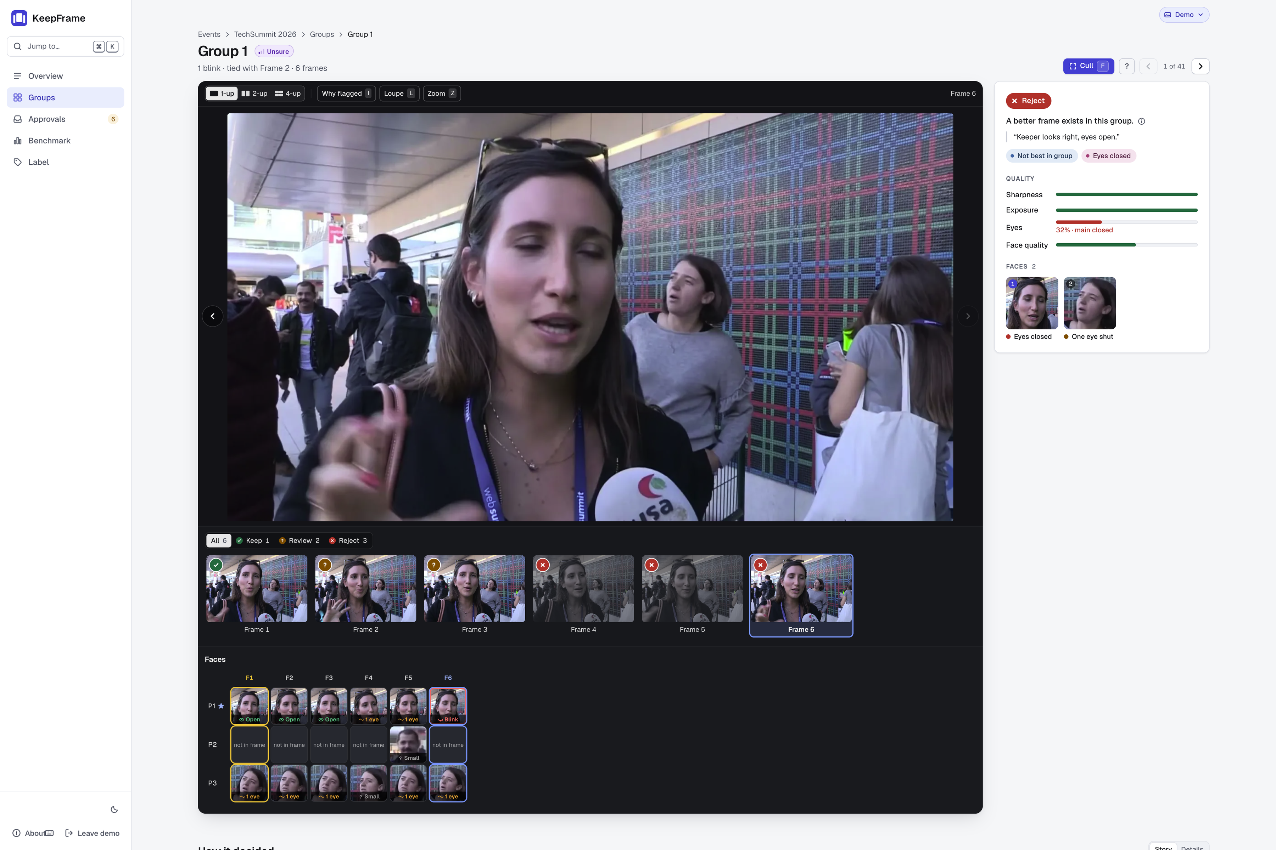The width and height of the screenshot is (1276, 850).
Task: Open the Overview page in sidebar
Action: 65,76
